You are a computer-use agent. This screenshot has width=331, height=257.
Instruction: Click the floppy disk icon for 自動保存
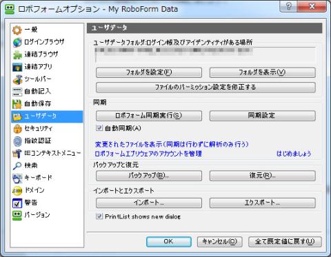tap(17, 104)
